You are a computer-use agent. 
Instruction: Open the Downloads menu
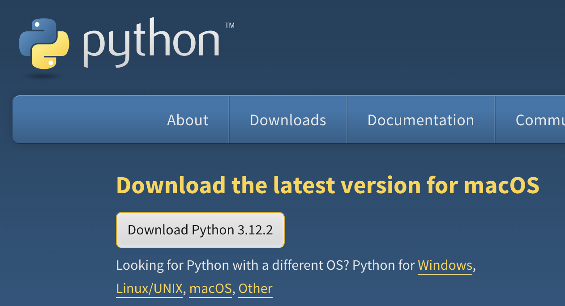(x=288, y=120)
